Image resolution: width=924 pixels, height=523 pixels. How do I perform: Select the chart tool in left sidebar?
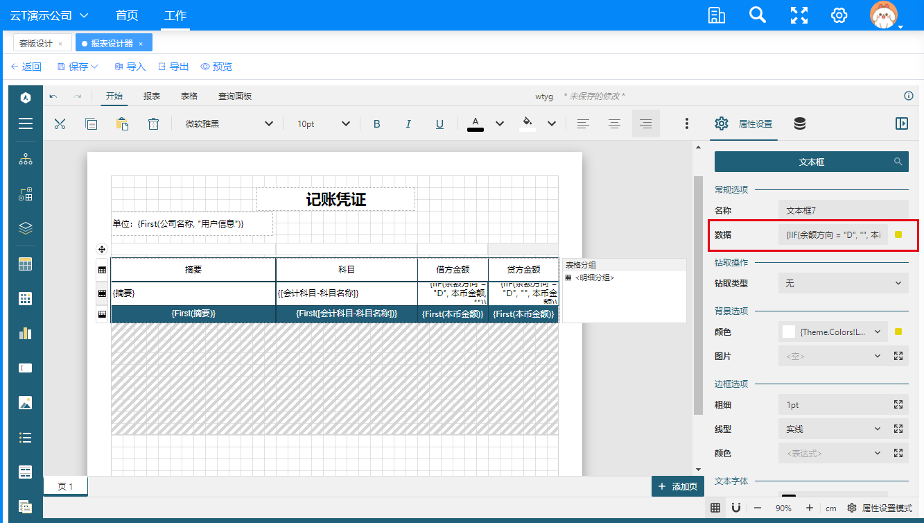click(x=26, y=333)
